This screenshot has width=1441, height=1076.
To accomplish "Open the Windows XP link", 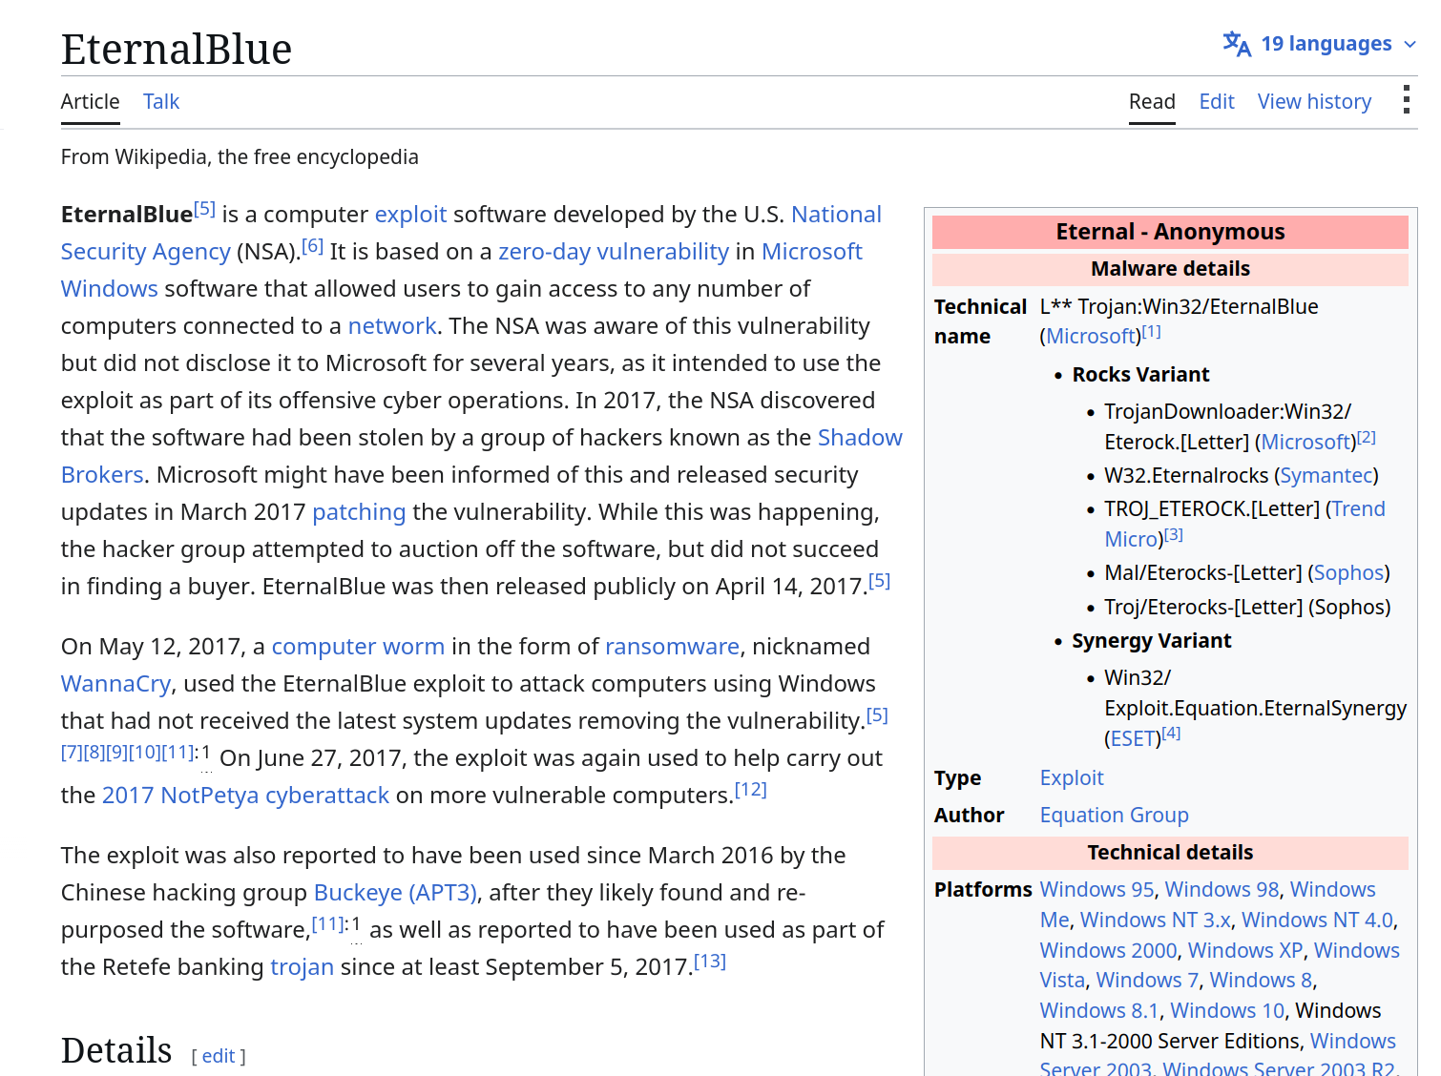I will [1245, 950].
